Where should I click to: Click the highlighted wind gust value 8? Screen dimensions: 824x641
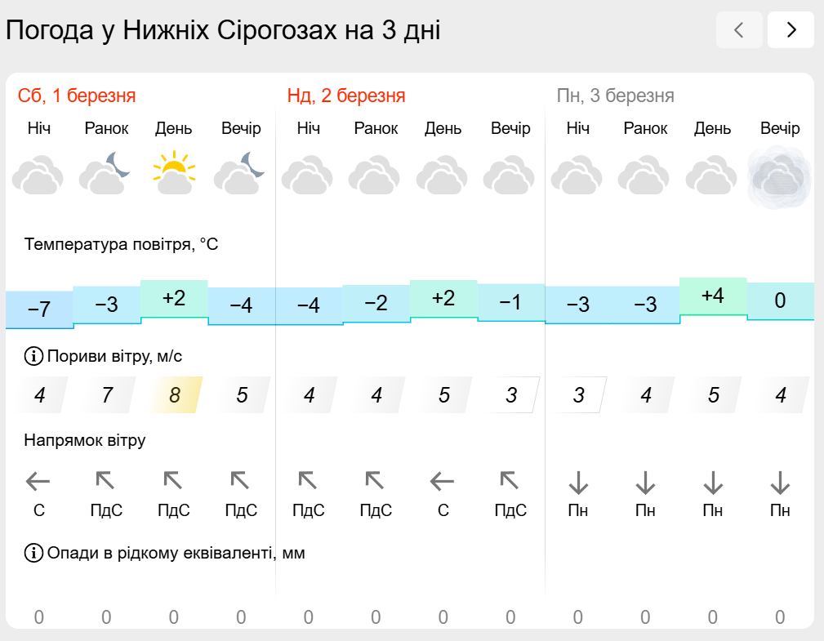coord(175,394)
